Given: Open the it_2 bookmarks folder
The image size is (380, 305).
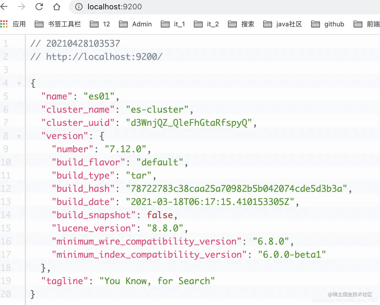Looking at the screenshot, I should point(206,24).
